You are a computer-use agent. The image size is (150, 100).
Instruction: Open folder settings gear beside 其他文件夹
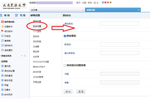tap(25, 56)
